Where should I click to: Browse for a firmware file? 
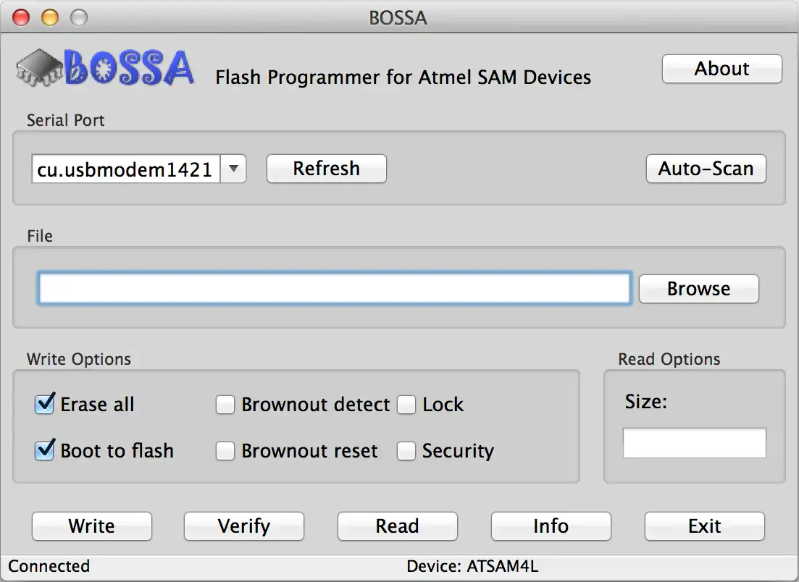[698, 289]
